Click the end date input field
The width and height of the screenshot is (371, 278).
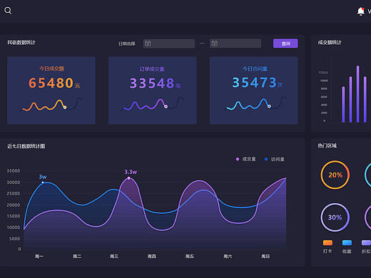[235, 43]
